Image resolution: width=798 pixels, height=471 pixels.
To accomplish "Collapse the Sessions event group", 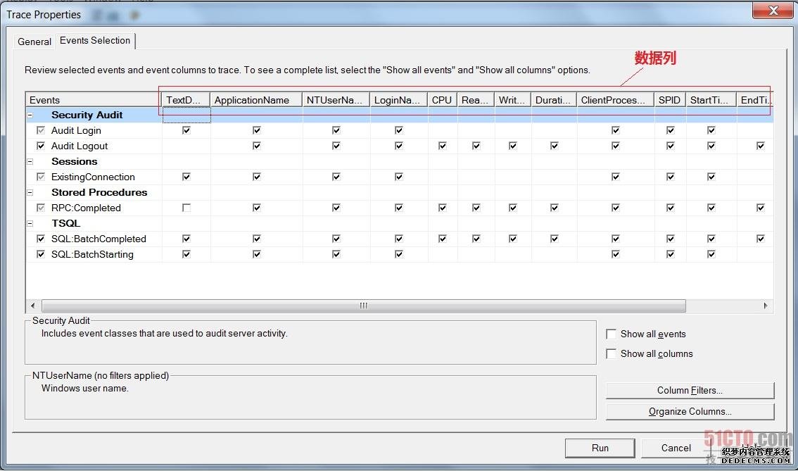I will click(x=30, y=161).
